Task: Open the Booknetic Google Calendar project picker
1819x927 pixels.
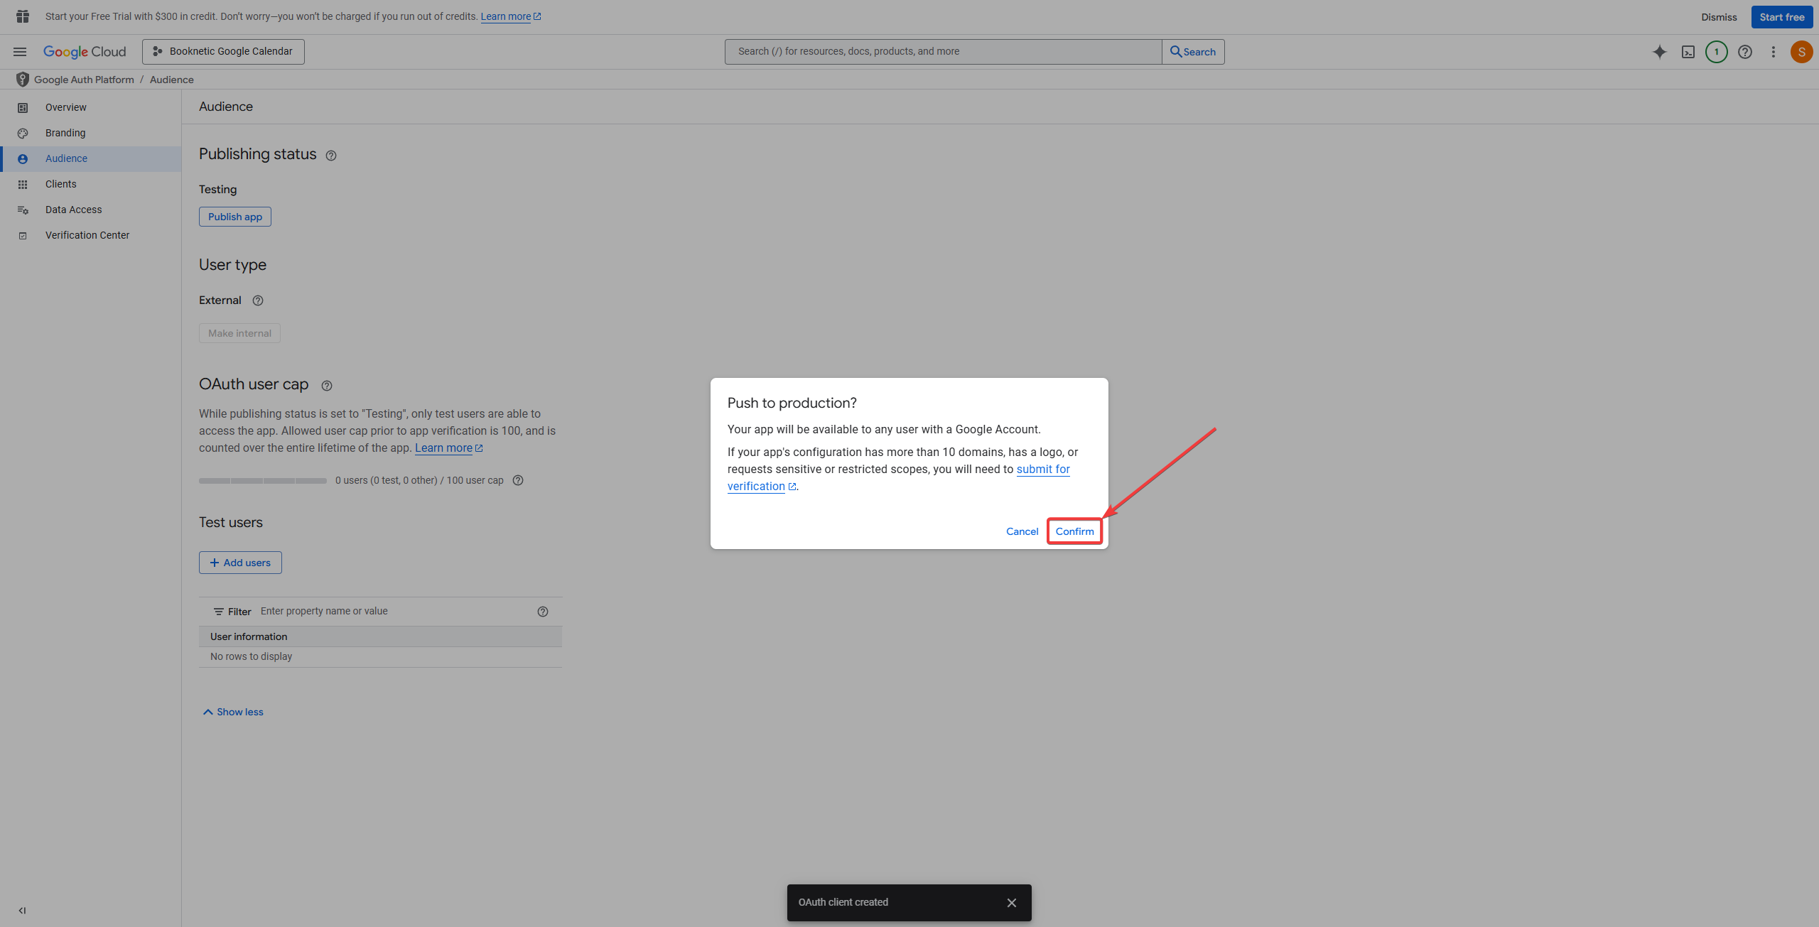Action: coord(223,52)
